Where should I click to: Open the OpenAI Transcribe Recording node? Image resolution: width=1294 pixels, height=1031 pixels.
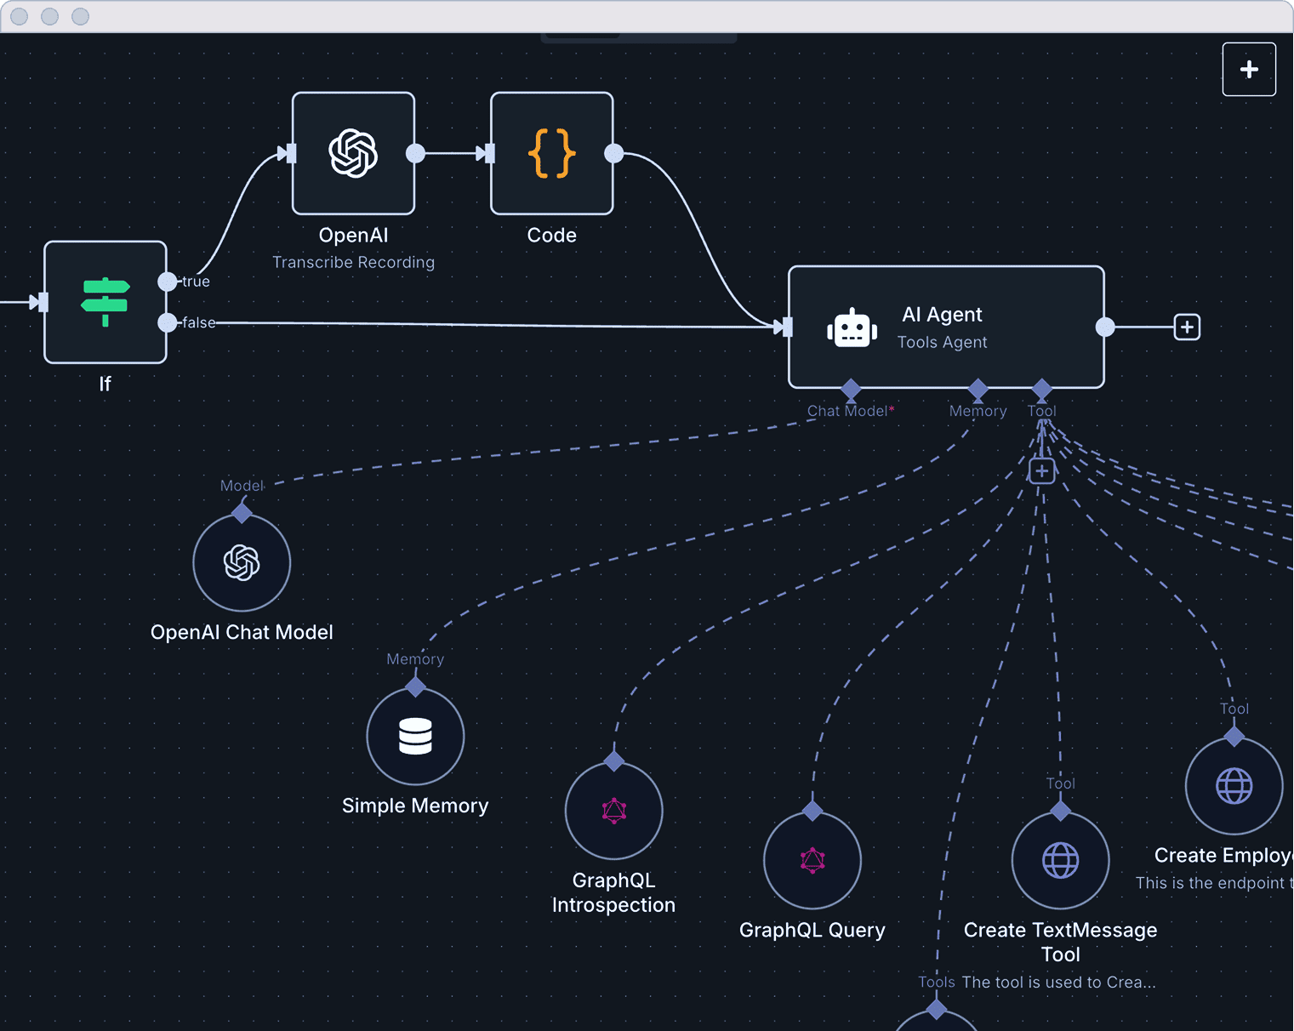(x=353, y=153)
